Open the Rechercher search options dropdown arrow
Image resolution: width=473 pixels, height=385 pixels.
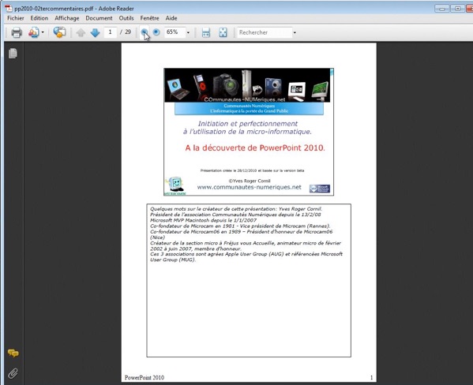[295, 32]
